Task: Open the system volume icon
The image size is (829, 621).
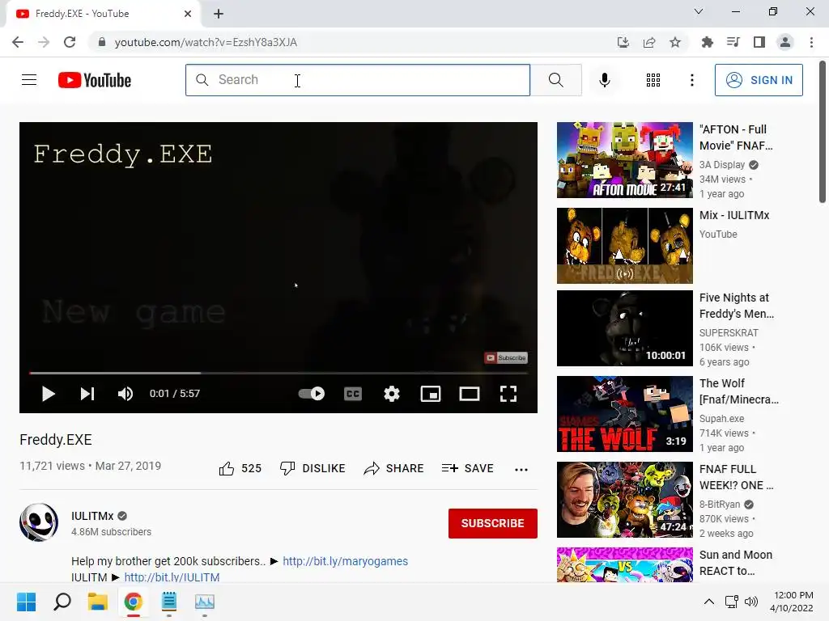Action: point(750,602)
